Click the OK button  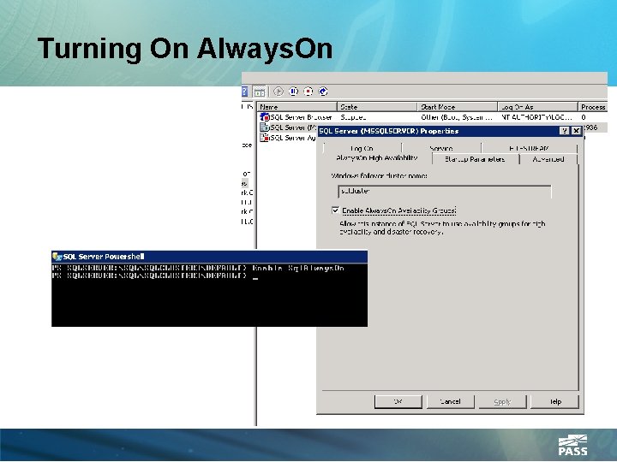(398, 401)
